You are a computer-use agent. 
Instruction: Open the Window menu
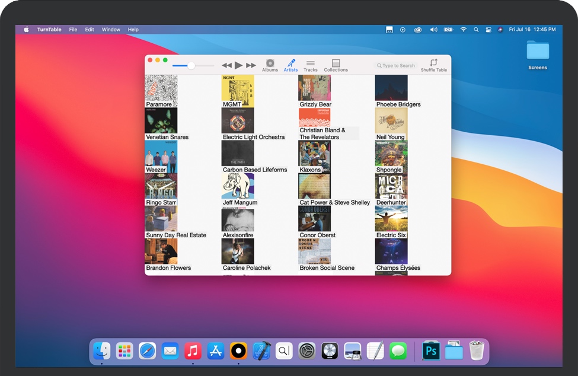tap(111, 30)
